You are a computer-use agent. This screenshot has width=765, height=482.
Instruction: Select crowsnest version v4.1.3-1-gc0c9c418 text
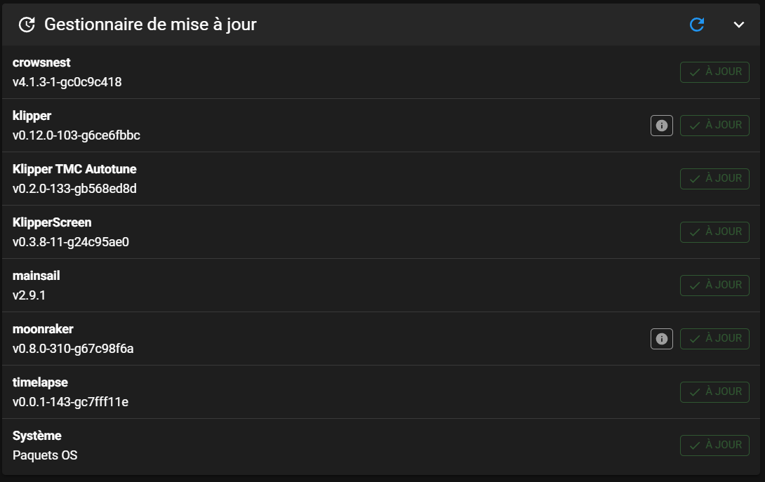67,82
